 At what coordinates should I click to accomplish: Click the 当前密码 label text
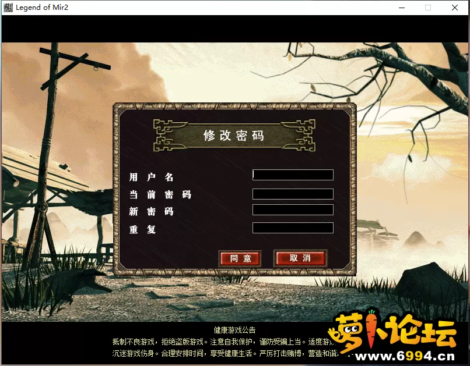160,195
